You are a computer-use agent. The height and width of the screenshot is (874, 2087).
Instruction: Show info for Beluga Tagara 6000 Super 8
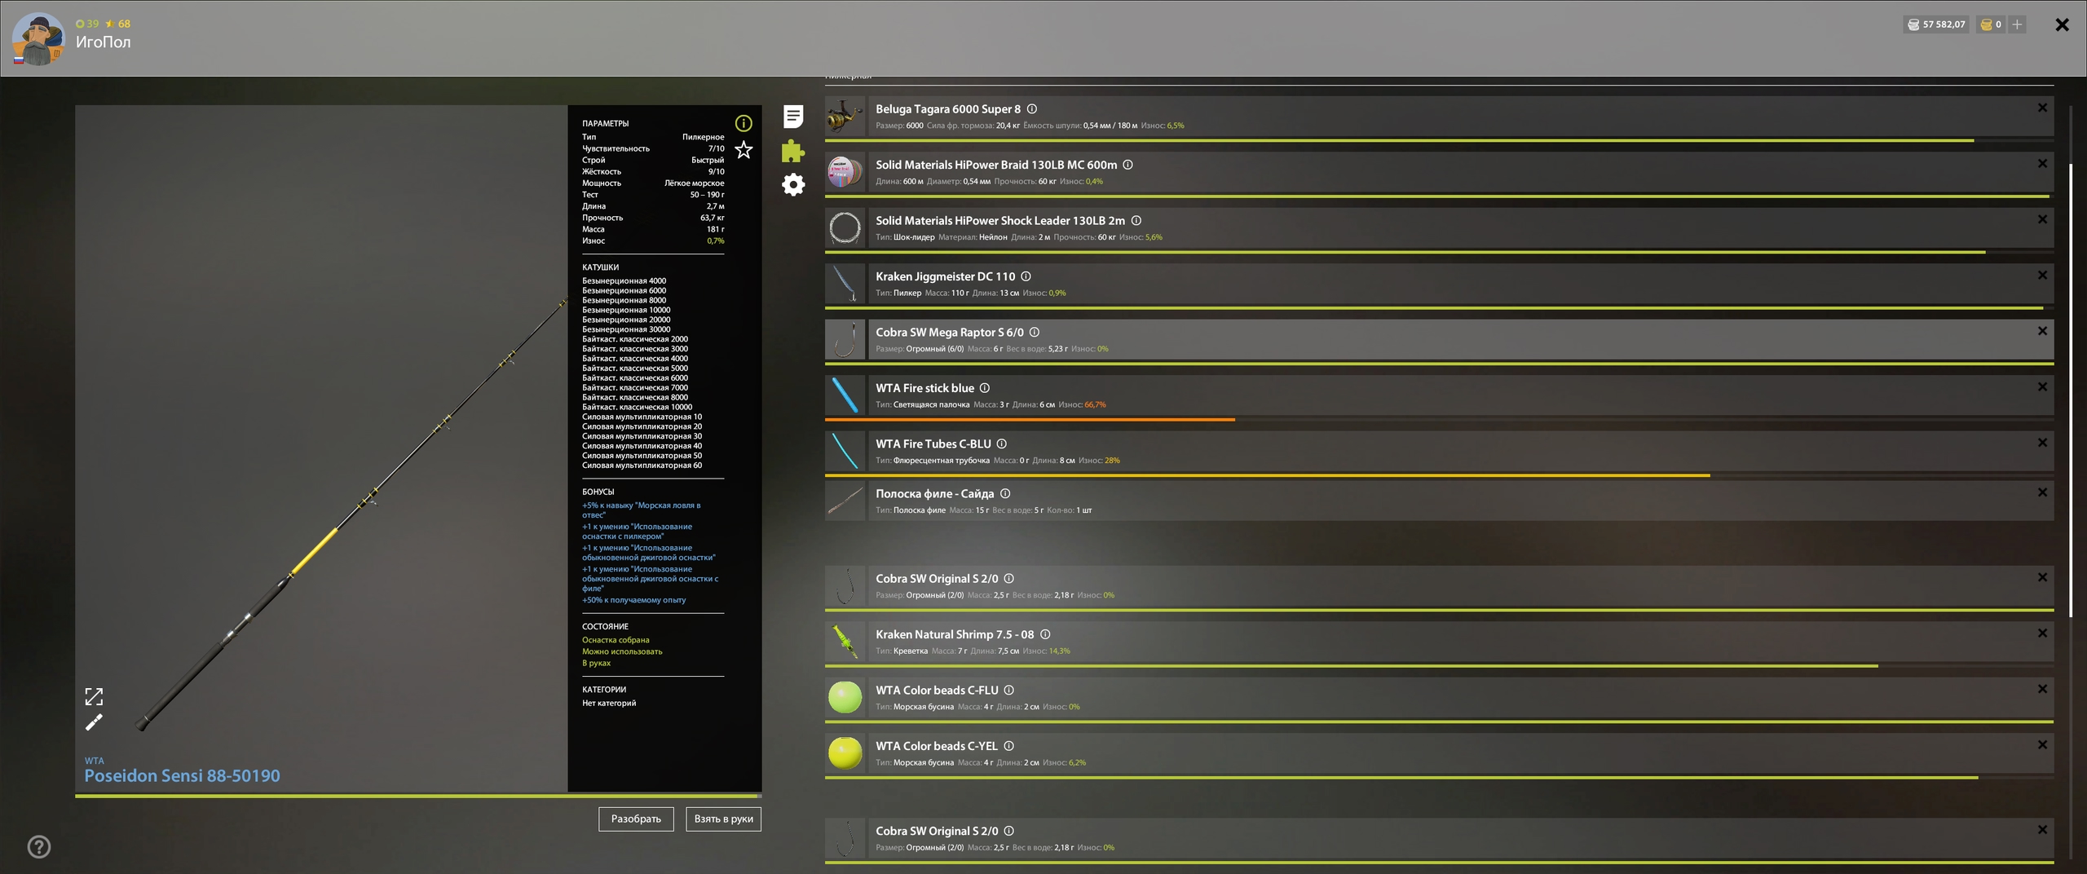(1032, 109)
